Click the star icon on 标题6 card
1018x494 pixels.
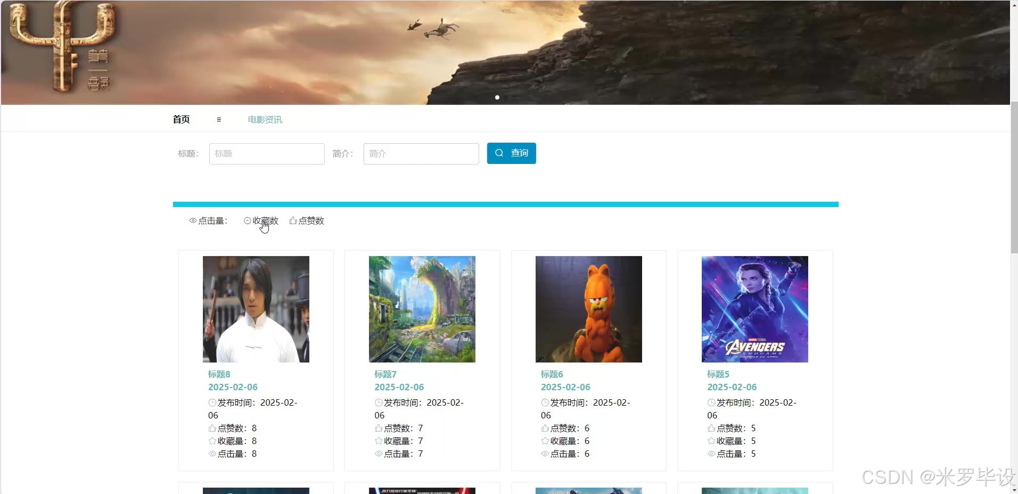545,441
